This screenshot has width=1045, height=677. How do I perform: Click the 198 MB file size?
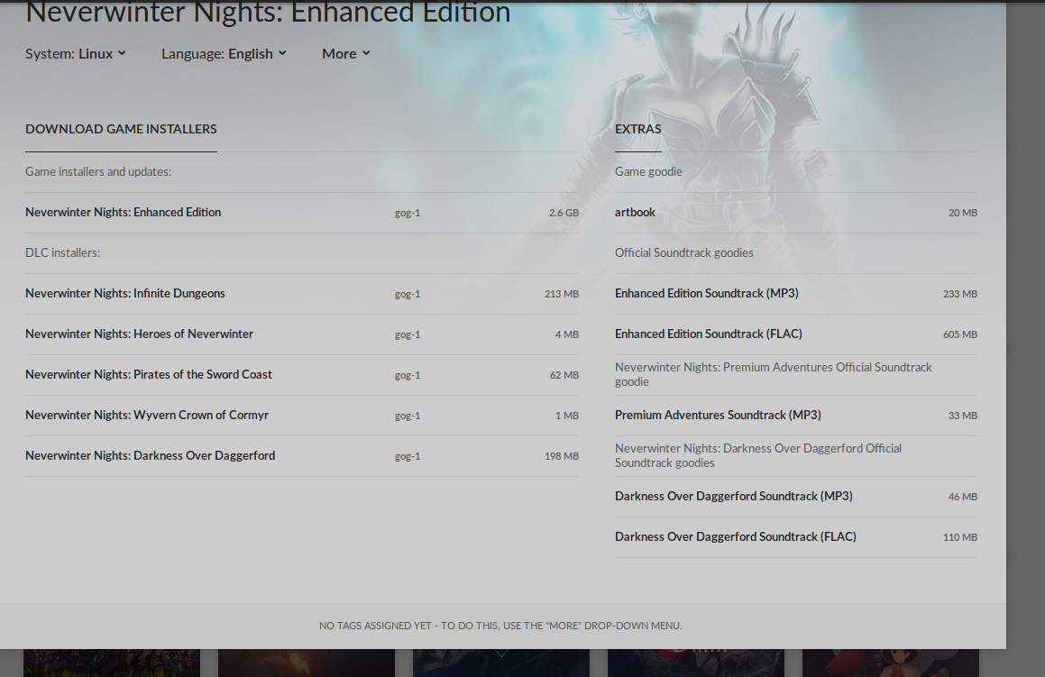click(561, 456)
